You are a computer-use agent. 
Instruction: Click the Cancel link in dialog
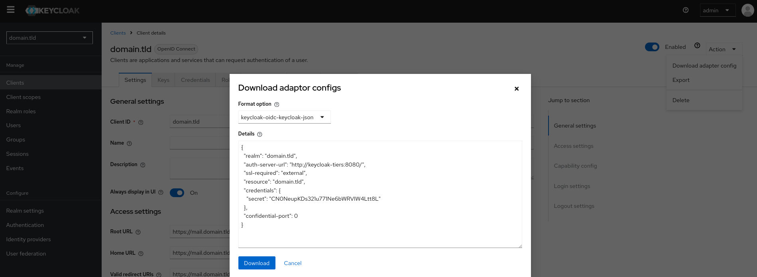point(293,263)
